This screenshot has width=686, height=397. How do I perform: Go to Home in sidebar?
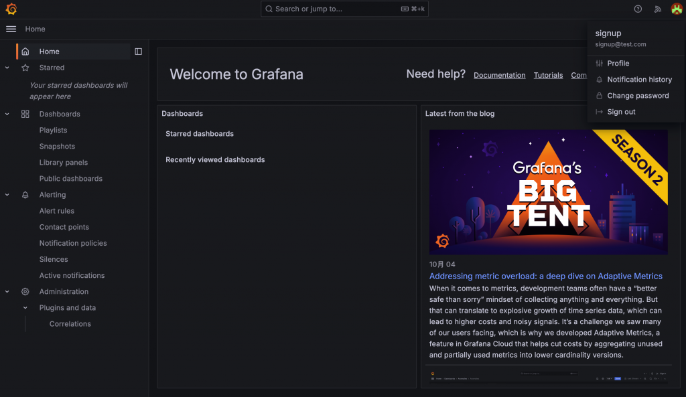pos(49,52)
